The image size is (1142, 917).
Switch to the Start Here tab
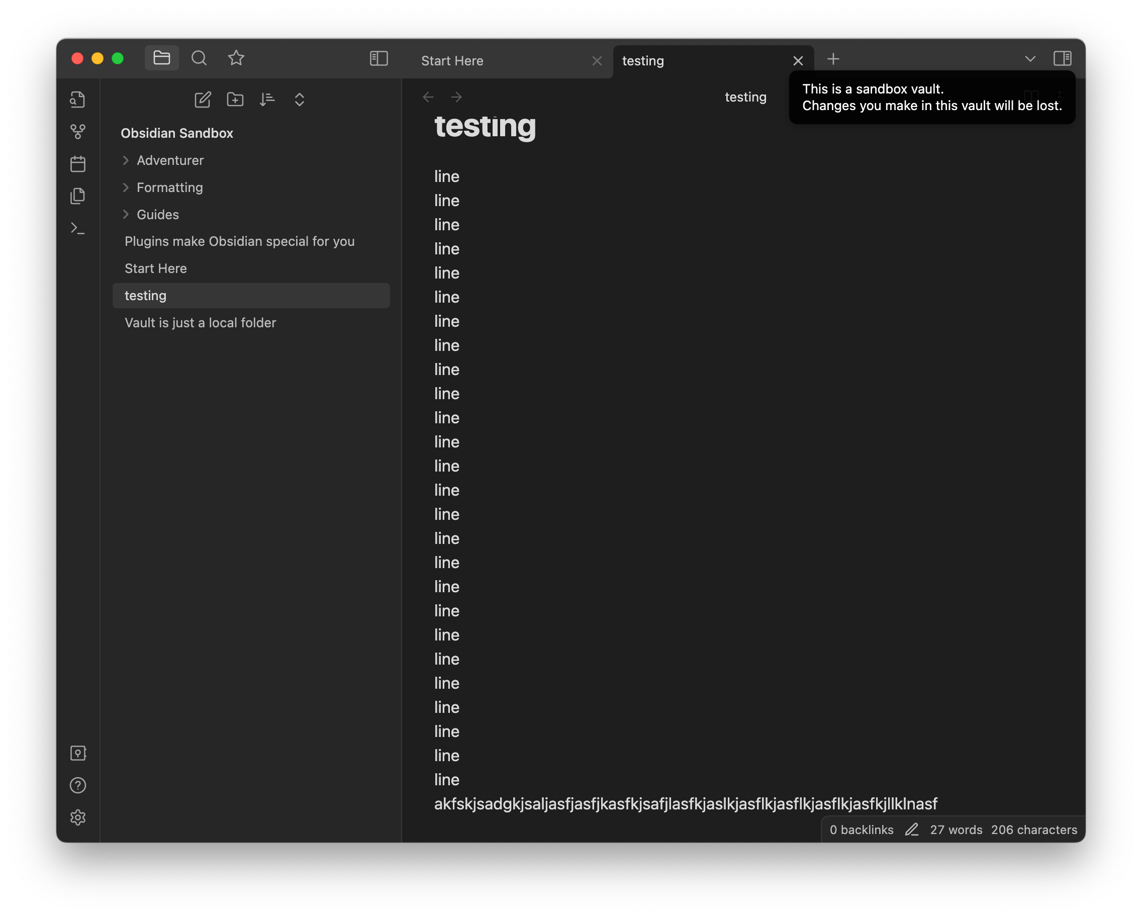pos(452,60)
